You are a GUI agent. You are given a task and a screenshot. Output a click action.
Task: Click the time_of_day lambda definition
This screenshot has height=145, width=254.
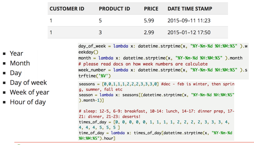click(155, 136)
